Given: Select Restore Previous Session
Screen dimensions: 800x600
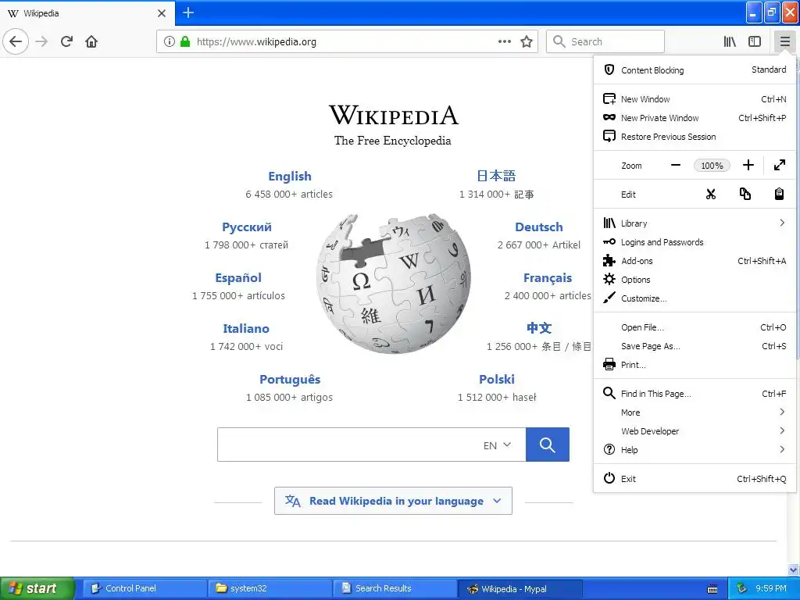Looking at the screenshot, I should [695, 137].
